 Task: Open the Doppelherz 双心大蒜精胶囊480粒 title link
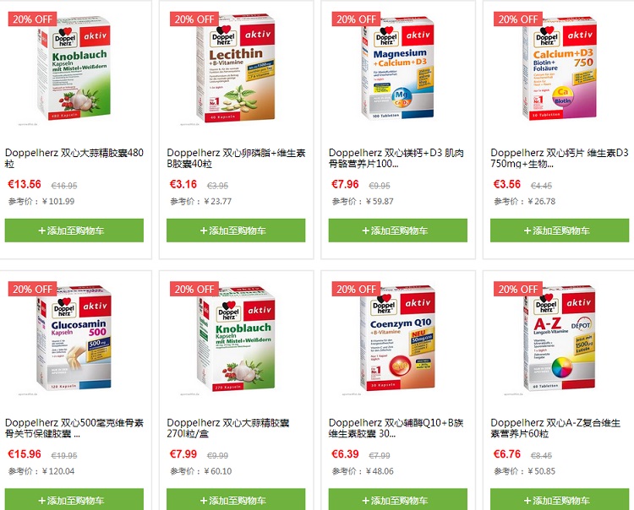[74, 158]
